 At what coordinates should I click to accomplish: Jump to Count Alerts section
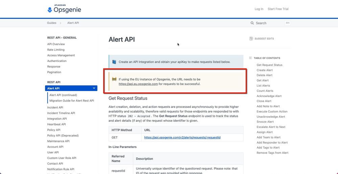[265, 91]
